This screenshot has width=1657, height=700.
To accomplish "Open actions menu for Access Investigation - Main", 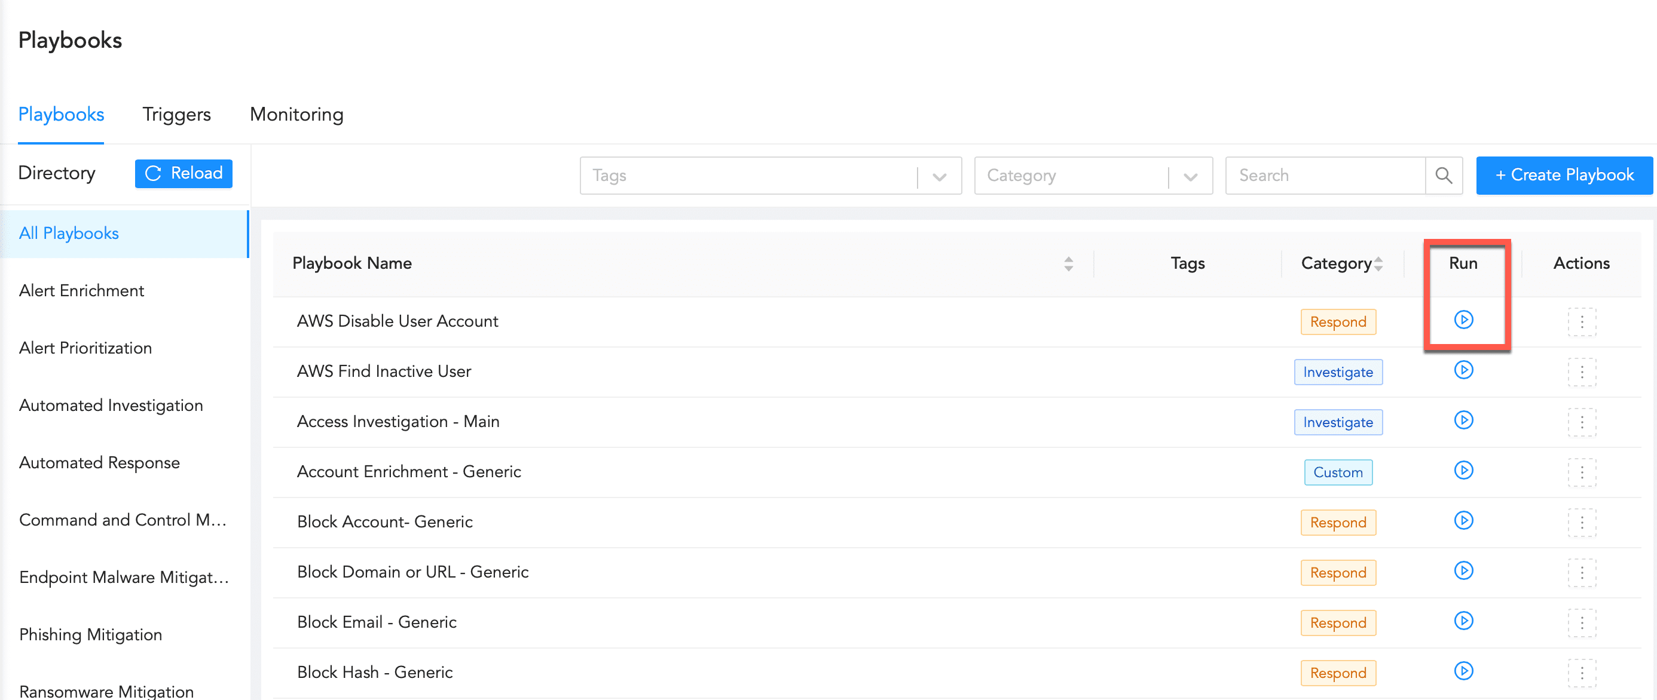I will coord(1582,422).
